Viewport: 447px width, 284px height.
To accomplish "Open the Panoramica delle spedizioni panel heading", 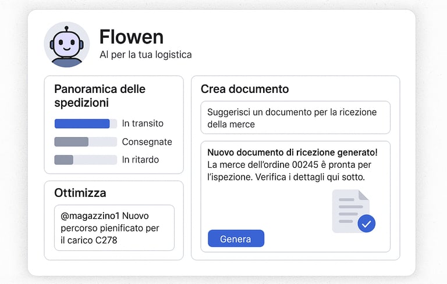I will pyautogui.click(x=100, y=96).
